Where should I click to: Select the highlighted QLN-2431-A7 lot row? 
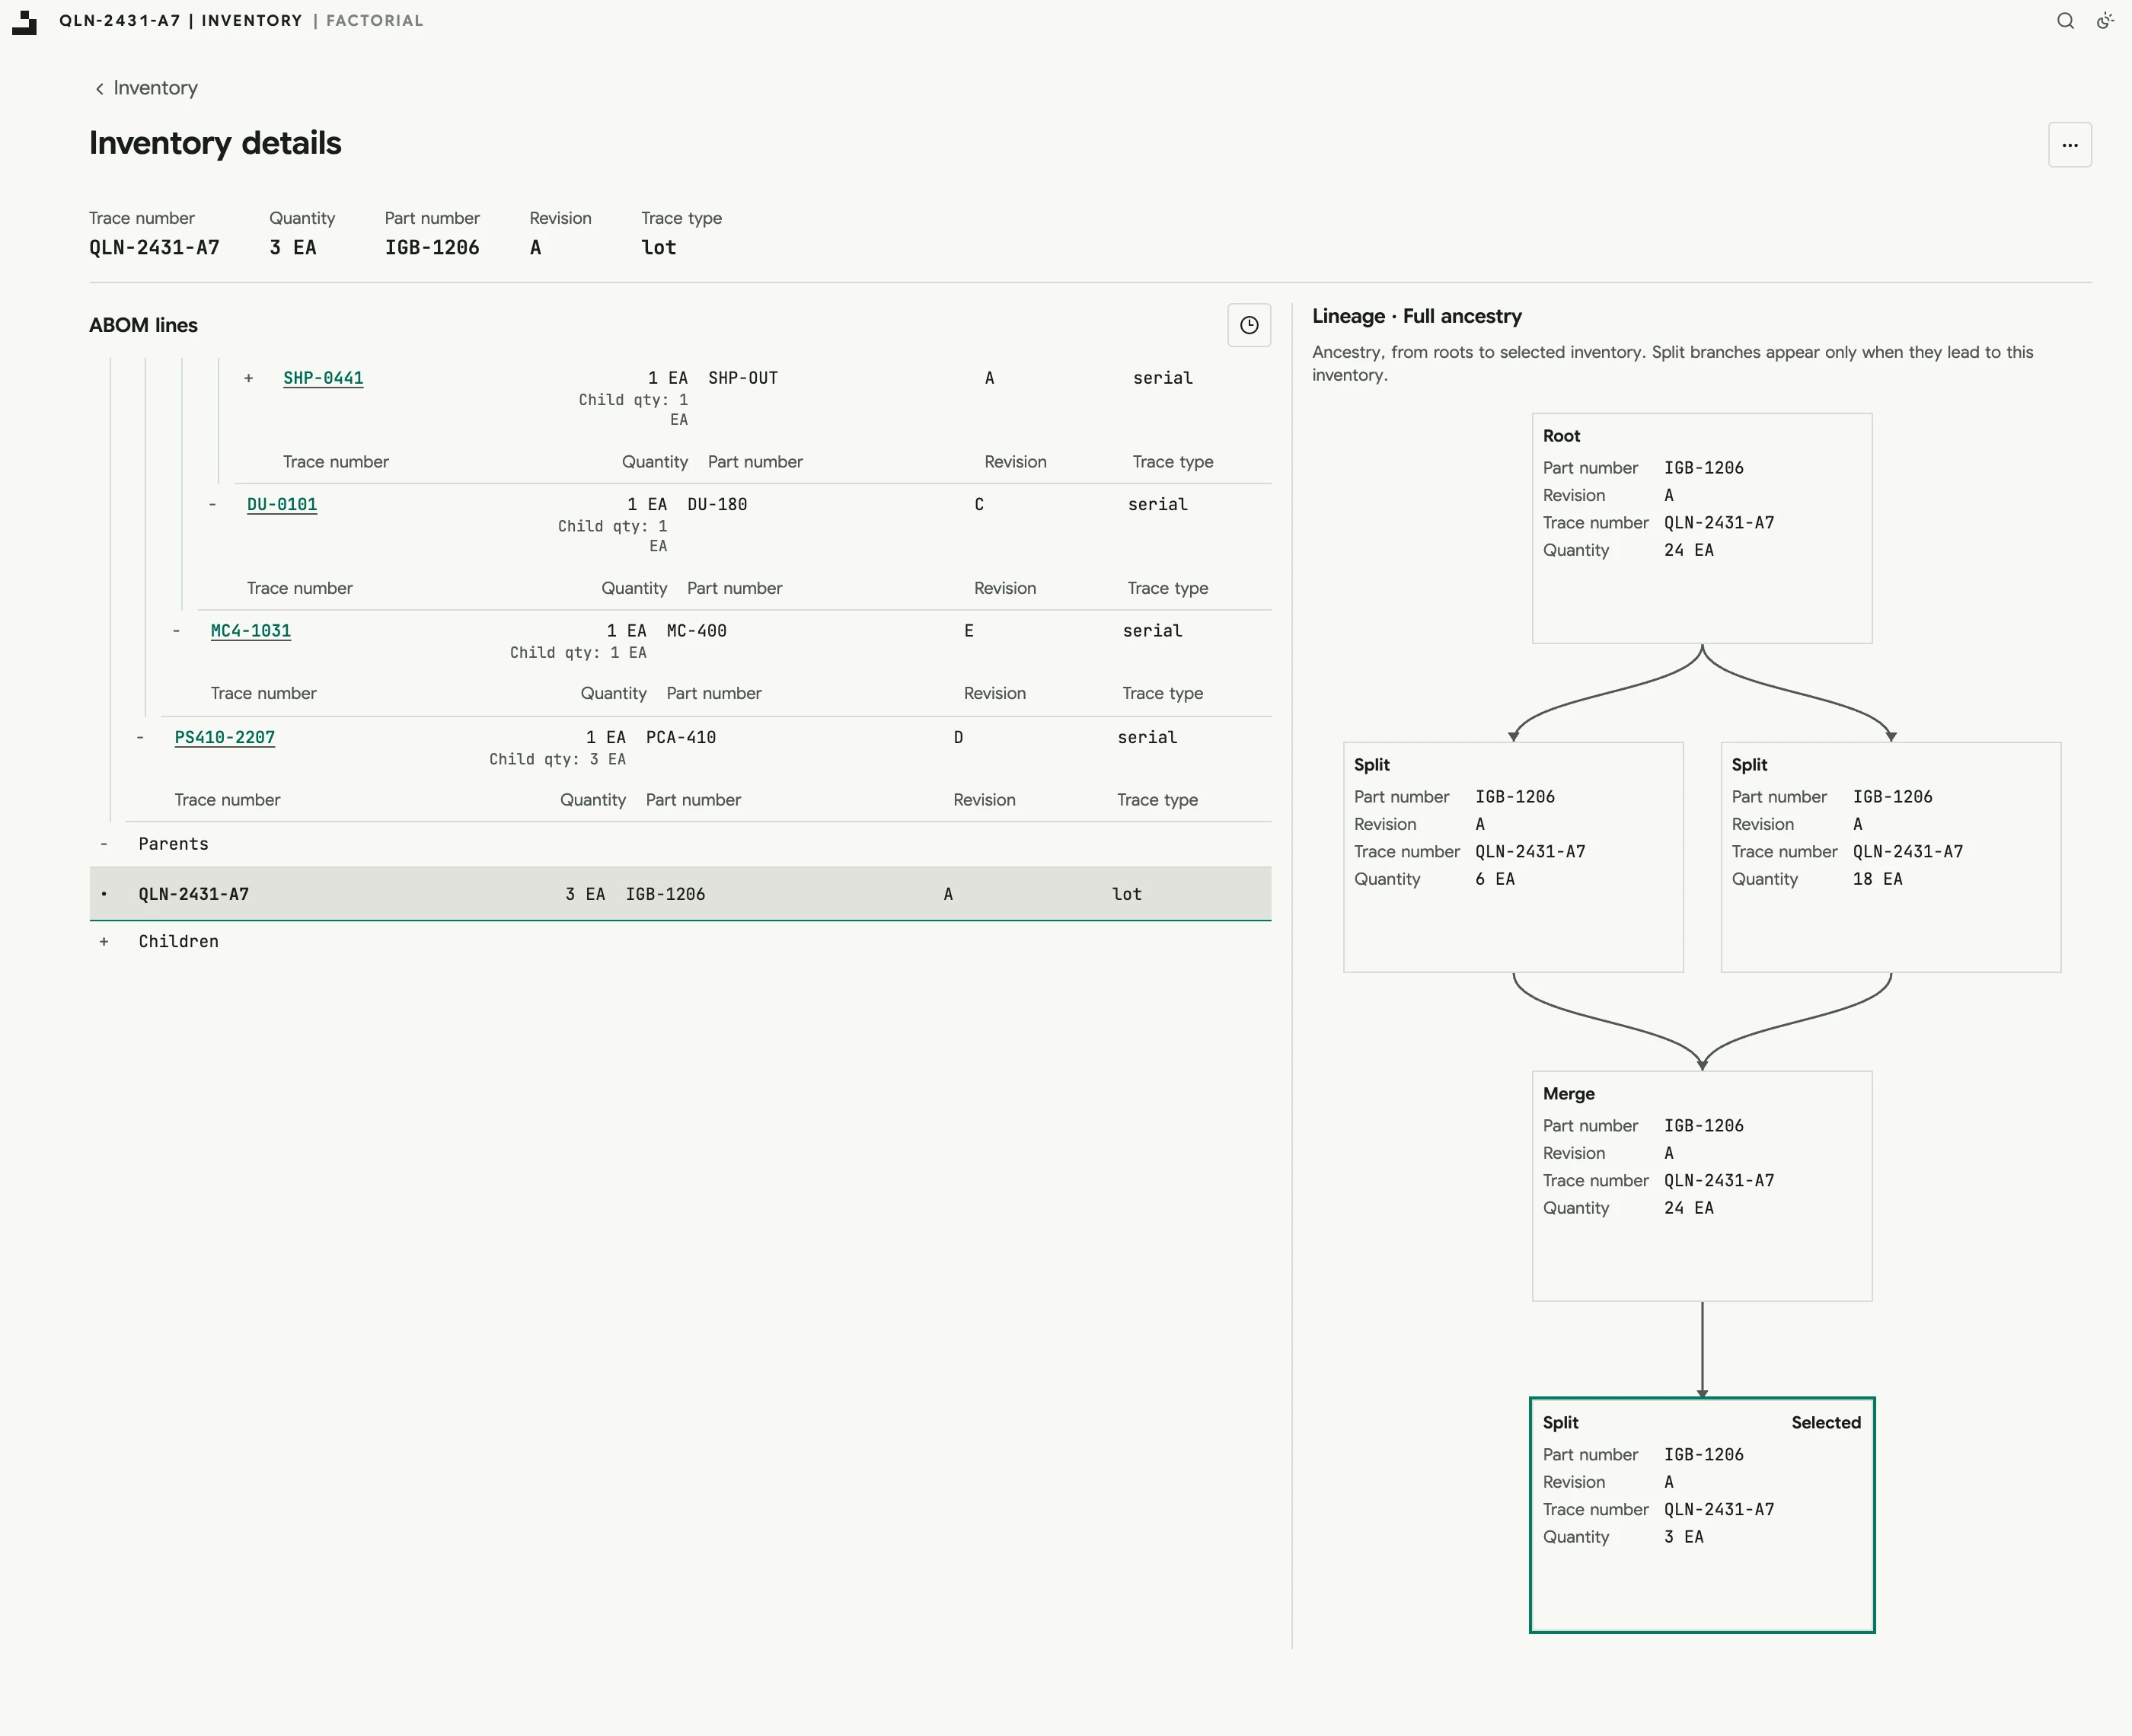680,894
